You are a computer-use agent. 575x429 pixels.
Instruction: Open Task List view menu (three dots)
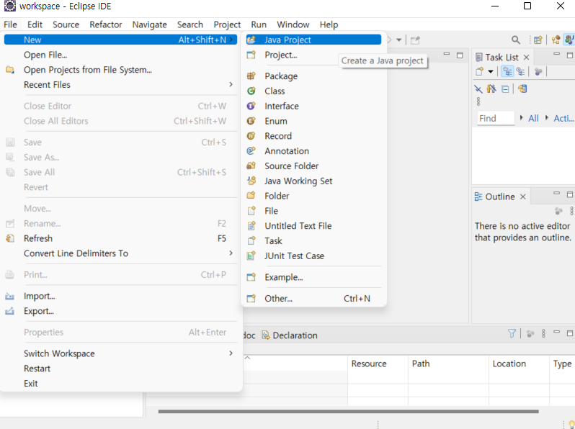pos(478,101)
